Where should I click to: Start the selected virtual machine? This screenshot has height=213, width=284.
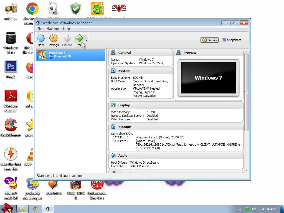pos(79,40)
